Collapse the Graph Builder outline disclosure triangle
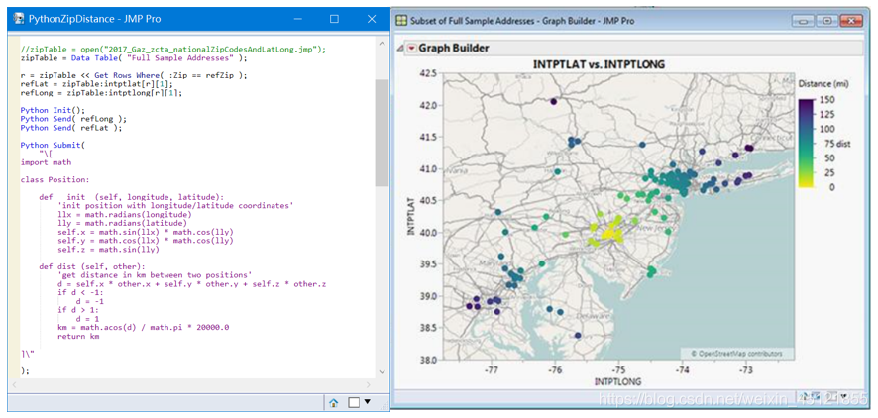The width and height of the screenshot is (878, 418). coord(401,49)
